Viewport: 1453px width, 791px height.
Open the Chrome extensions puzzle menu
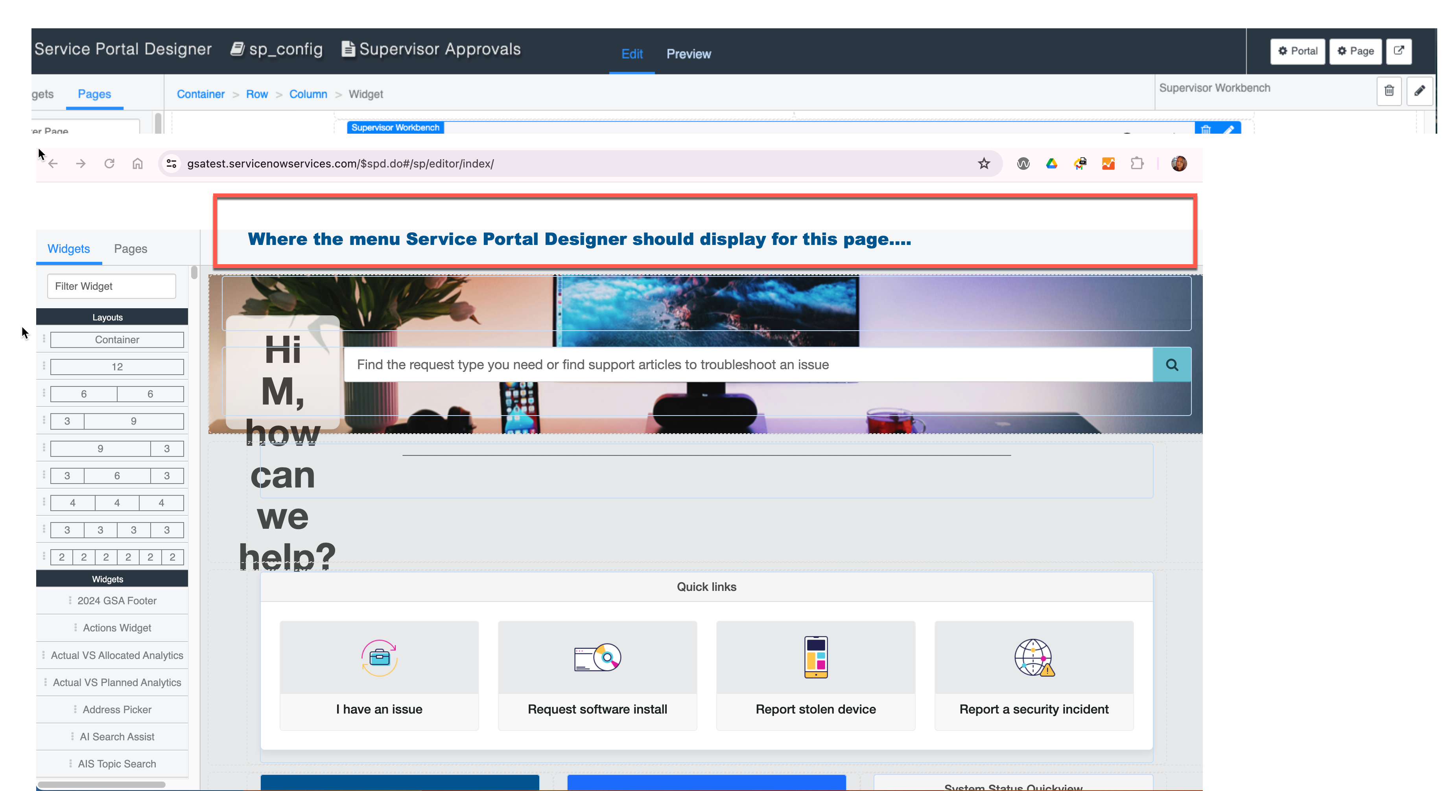(x=1137, y=164)
